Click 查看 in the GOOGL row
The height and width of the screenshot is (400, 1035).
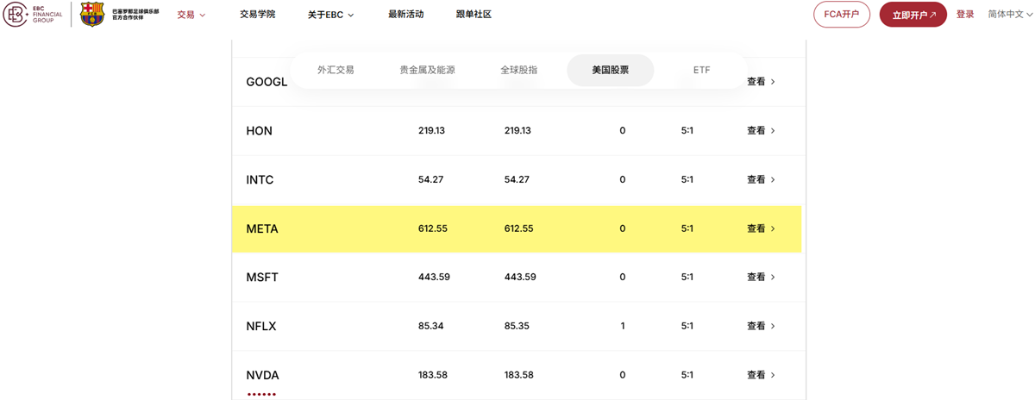point(762,82)
